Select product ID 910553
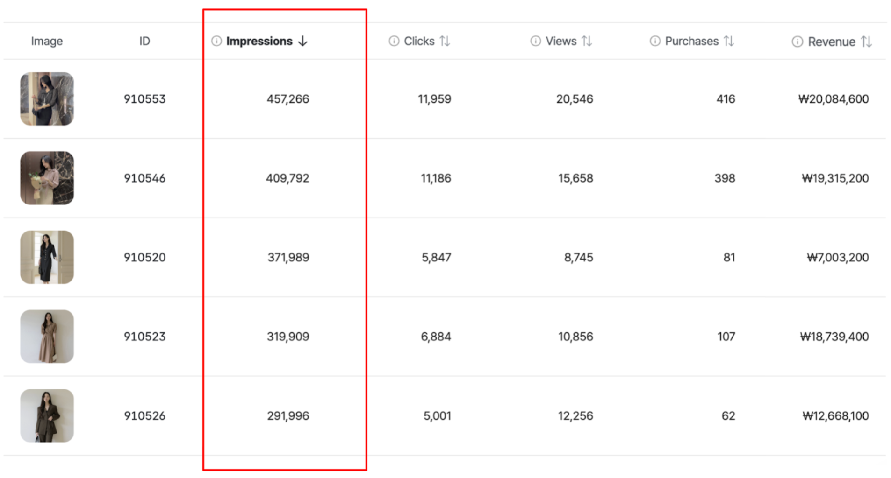Screen dimensions: 891x478 click(144, 99)
